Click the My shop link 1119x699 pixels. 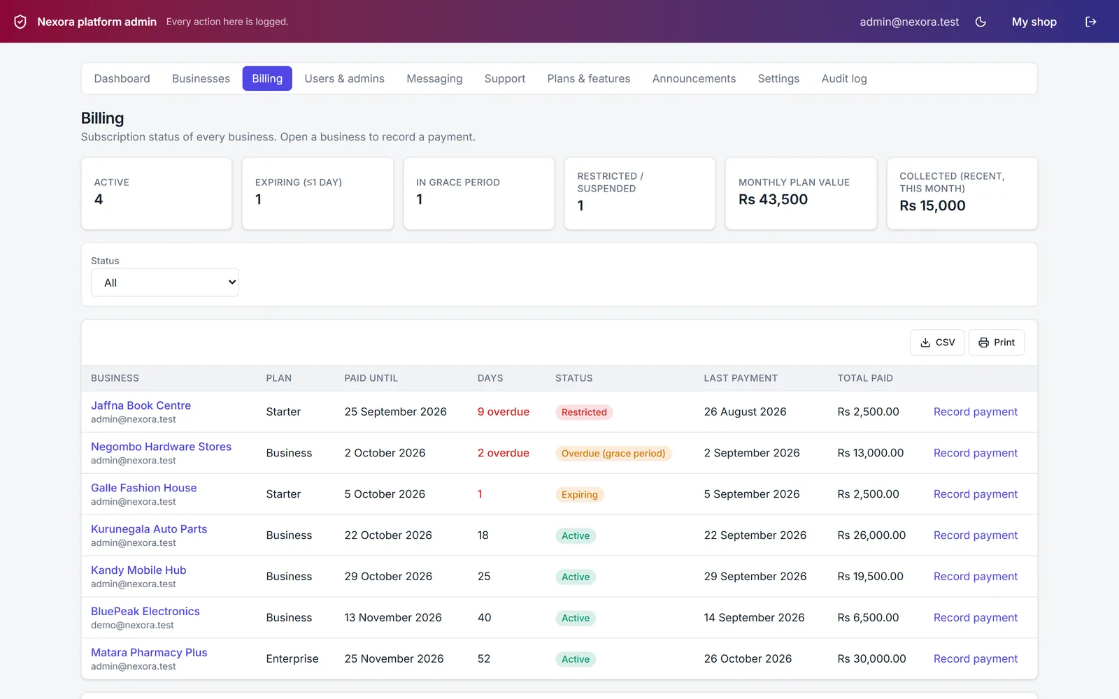[1034, 22]
